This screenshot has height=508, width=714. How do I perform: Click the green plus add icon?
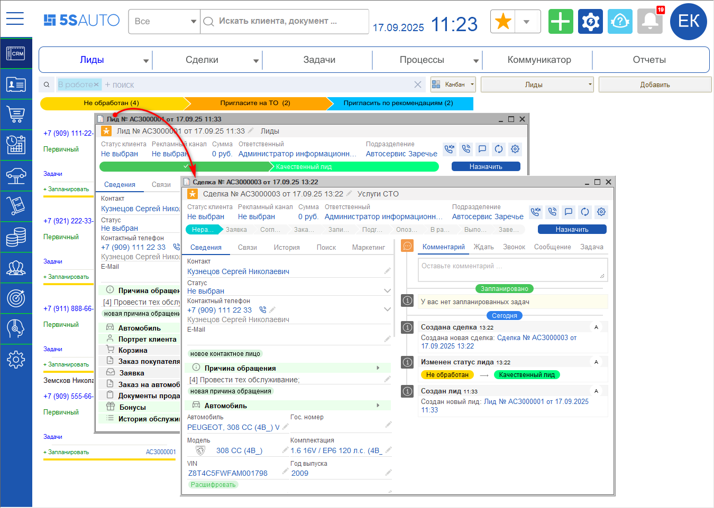tap(561, 22)
